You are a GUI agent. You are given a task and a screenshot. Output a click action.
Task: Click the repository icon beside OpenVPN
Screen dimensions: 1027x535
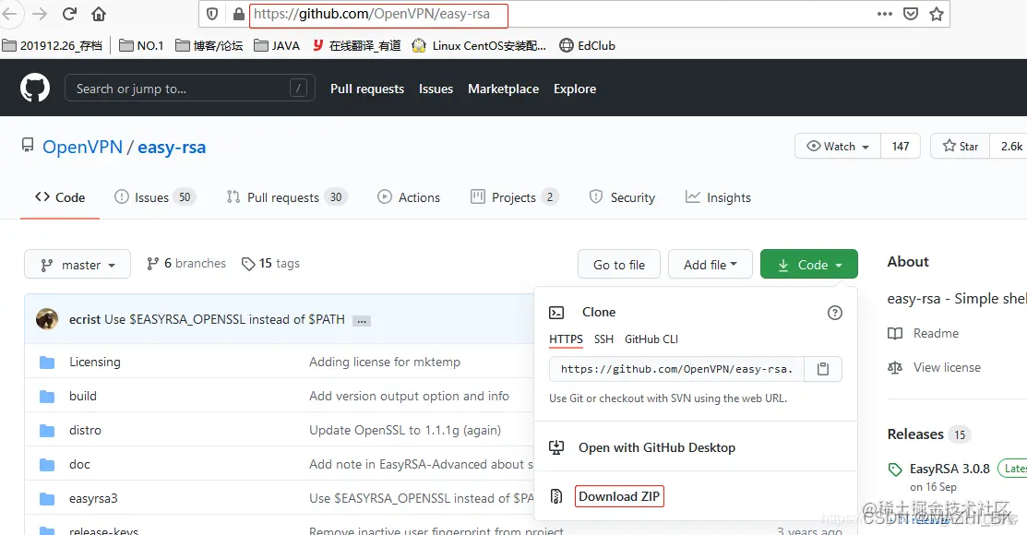point(28,145)
